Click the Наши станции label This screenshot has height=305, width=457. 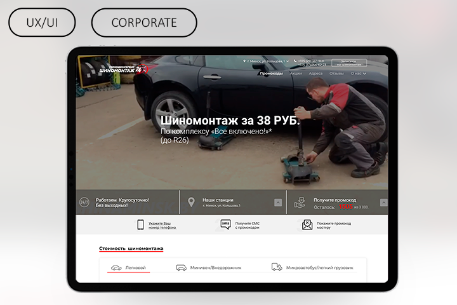218,200
